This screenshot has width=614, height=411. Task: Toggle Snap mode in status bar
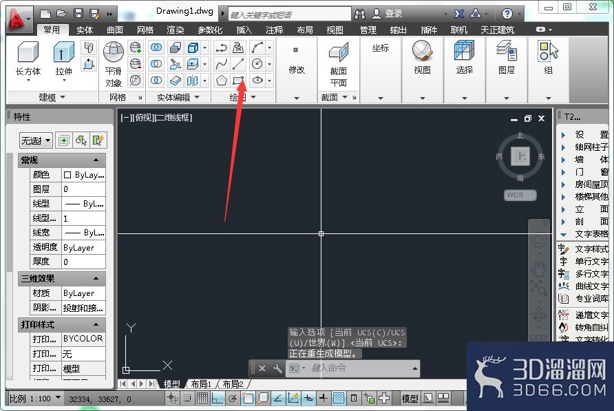(187, 399)
